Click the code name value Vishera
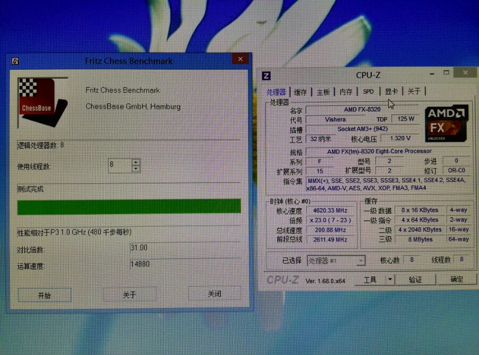Viewport: 479px width, 355px height. pos(335,119)
